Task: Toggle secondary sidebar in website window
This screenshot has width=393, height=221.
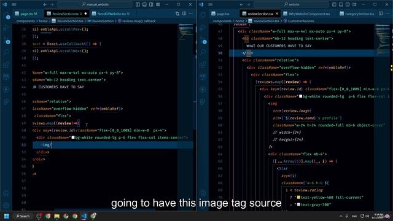Action: pyautogui.click(x=348, y=4)
